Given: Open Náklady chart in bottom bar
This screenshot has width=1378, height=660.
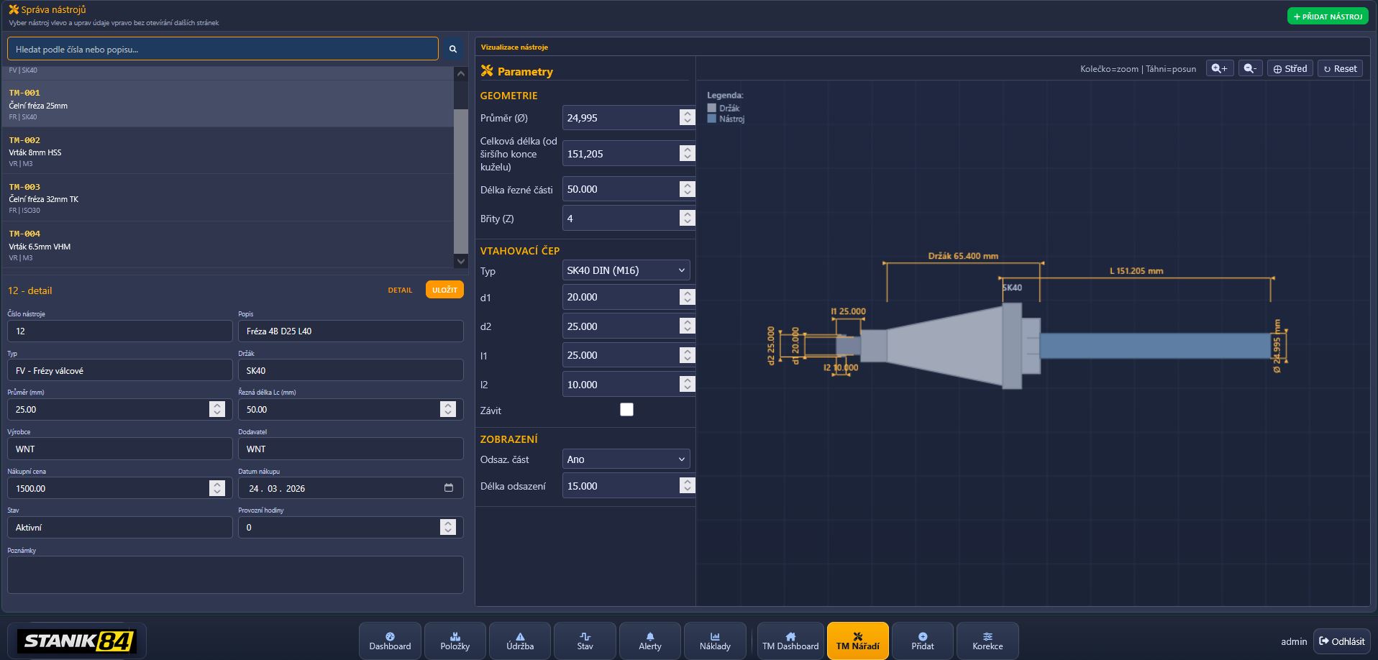Looking at the screenshot, I should (714, 641).
